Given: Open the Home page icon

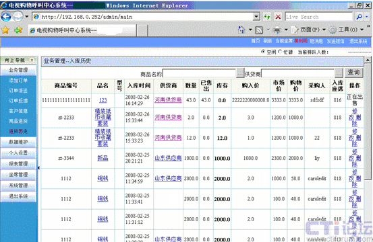Looking at the screenshot, I should tap(241, 30).
